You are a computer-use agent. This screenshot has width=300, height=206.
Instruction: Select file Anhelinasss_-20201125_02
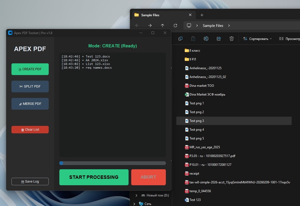(x=234, y=77)
